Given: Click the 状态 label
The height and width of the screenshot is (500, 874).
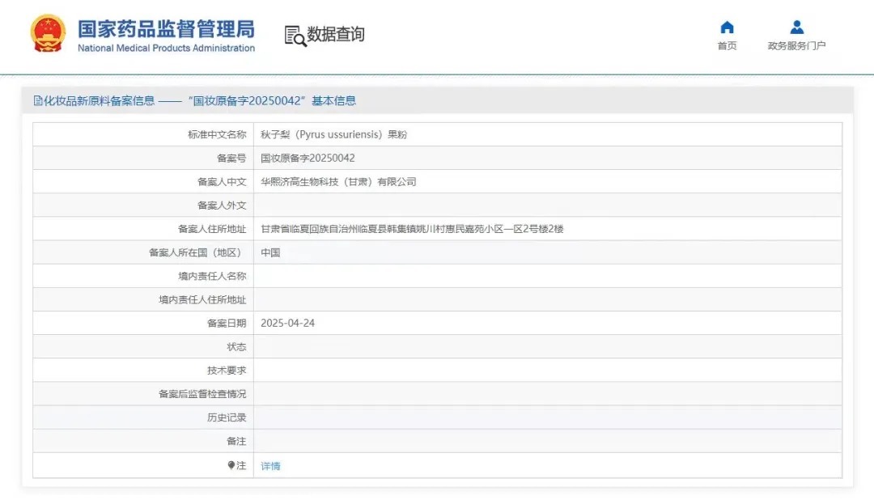Looking at the screenshot, I should [236, 347].
